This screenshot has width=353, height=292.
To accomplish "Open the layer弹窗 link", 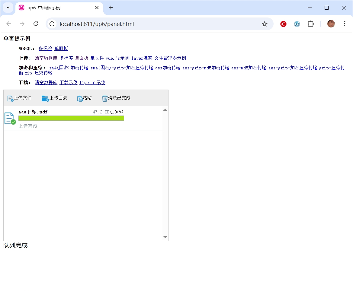I will [142, 58].
